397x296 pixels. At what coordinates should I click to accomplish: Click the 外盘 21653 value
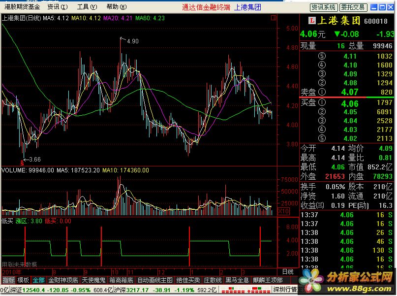pyautogui.click(x=335, y=176)
